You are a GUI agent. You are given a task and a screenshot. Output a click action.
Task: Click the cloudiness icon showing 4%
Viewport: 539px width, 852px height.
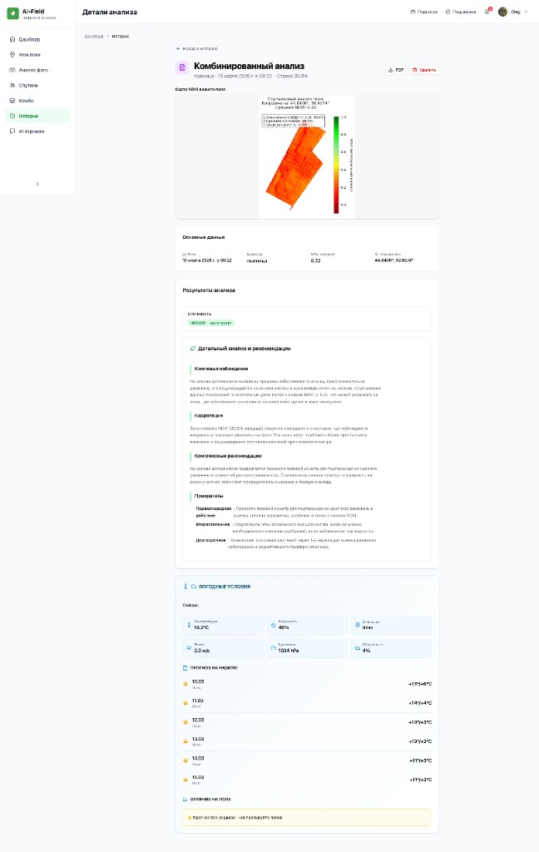click(357, 647)
